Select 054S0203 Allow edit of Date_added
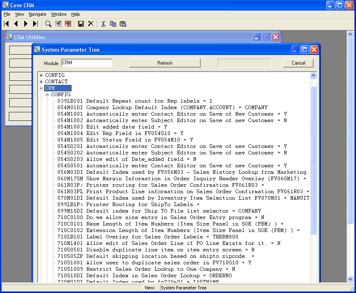Viewport: 356px width, 293px height. click(127, 159)
